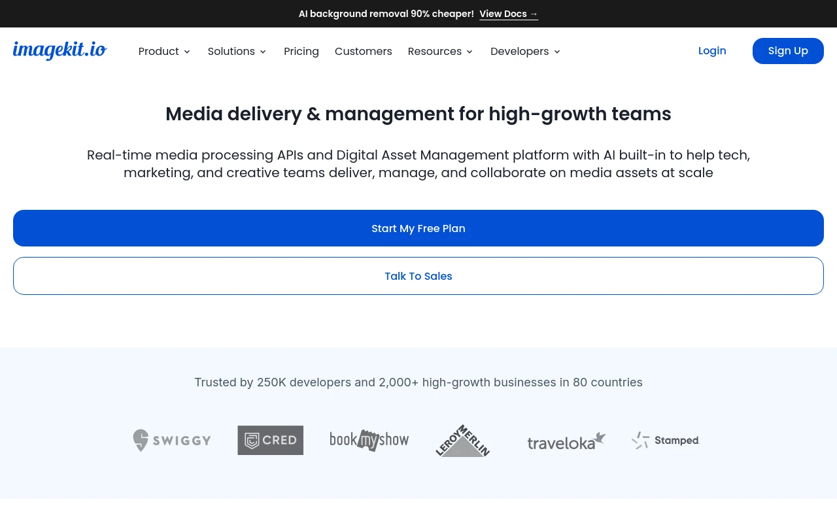Viewport: 837px width, 523px height.
Task: Click the Leroy Merlin logo
Action: tap(463, 441)
